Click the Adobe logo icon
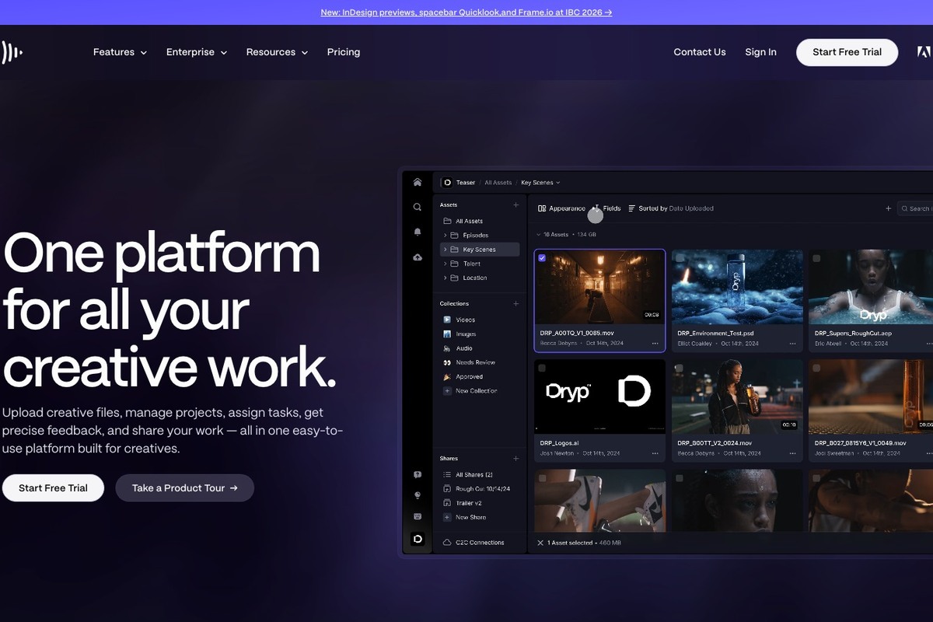The height and width of the screenshot is (622, 933). [924, 52]
